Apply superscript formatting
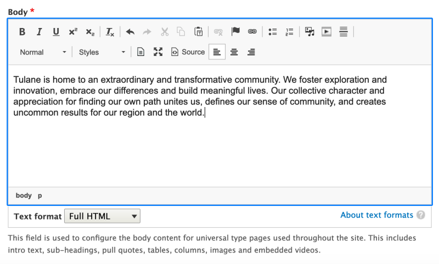 (73, 32)
